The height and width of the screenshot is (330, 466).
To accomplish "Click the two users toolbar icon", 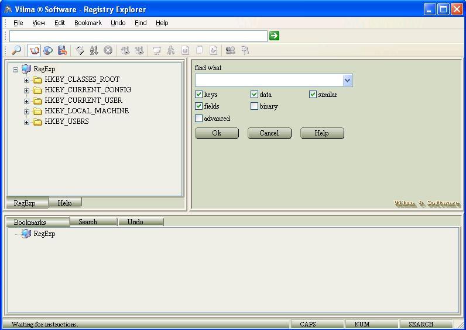I will click(x=231, y=50).
